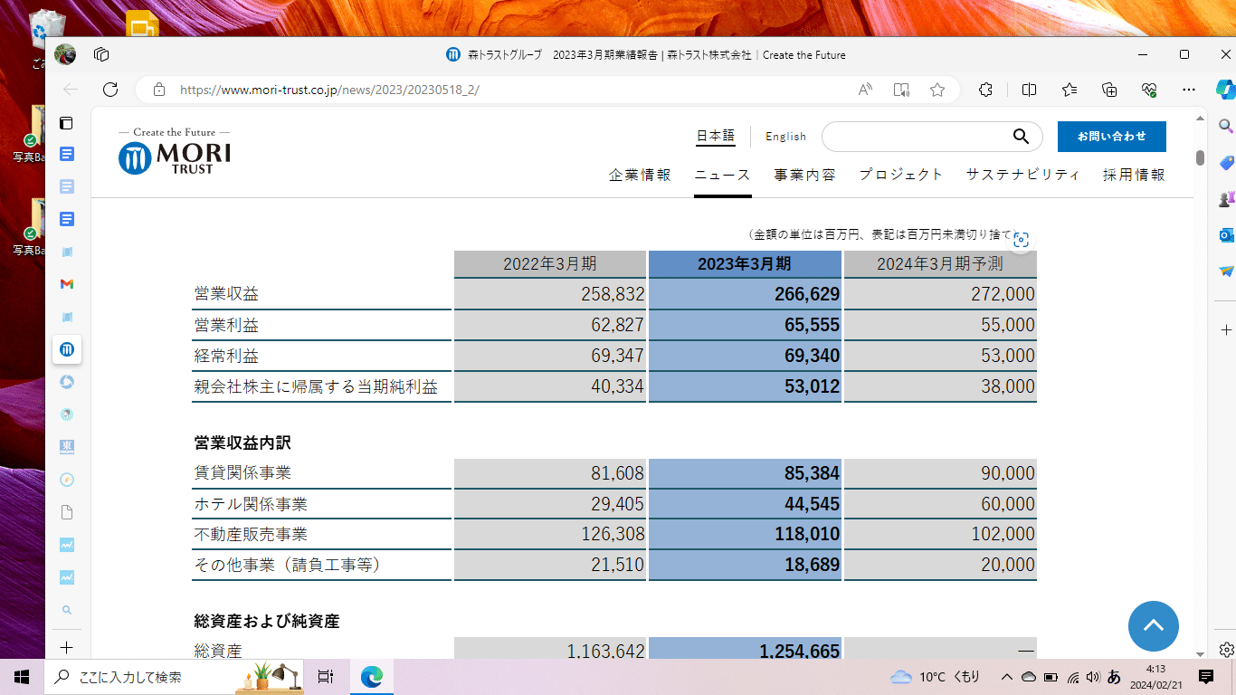The width and height of the screenshot is (1236, 695).
Task: Open the Edge profile avatar
Action: [x=65, y=55]
